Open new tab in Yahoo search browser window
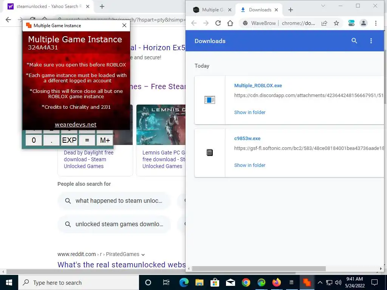This screenshot has height=290, width=387. pos(102,6)
